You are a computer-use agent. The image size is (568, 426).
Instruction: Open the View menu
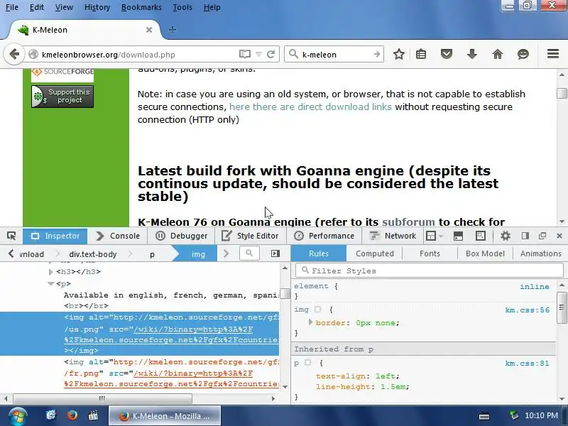tap(64, 7)
